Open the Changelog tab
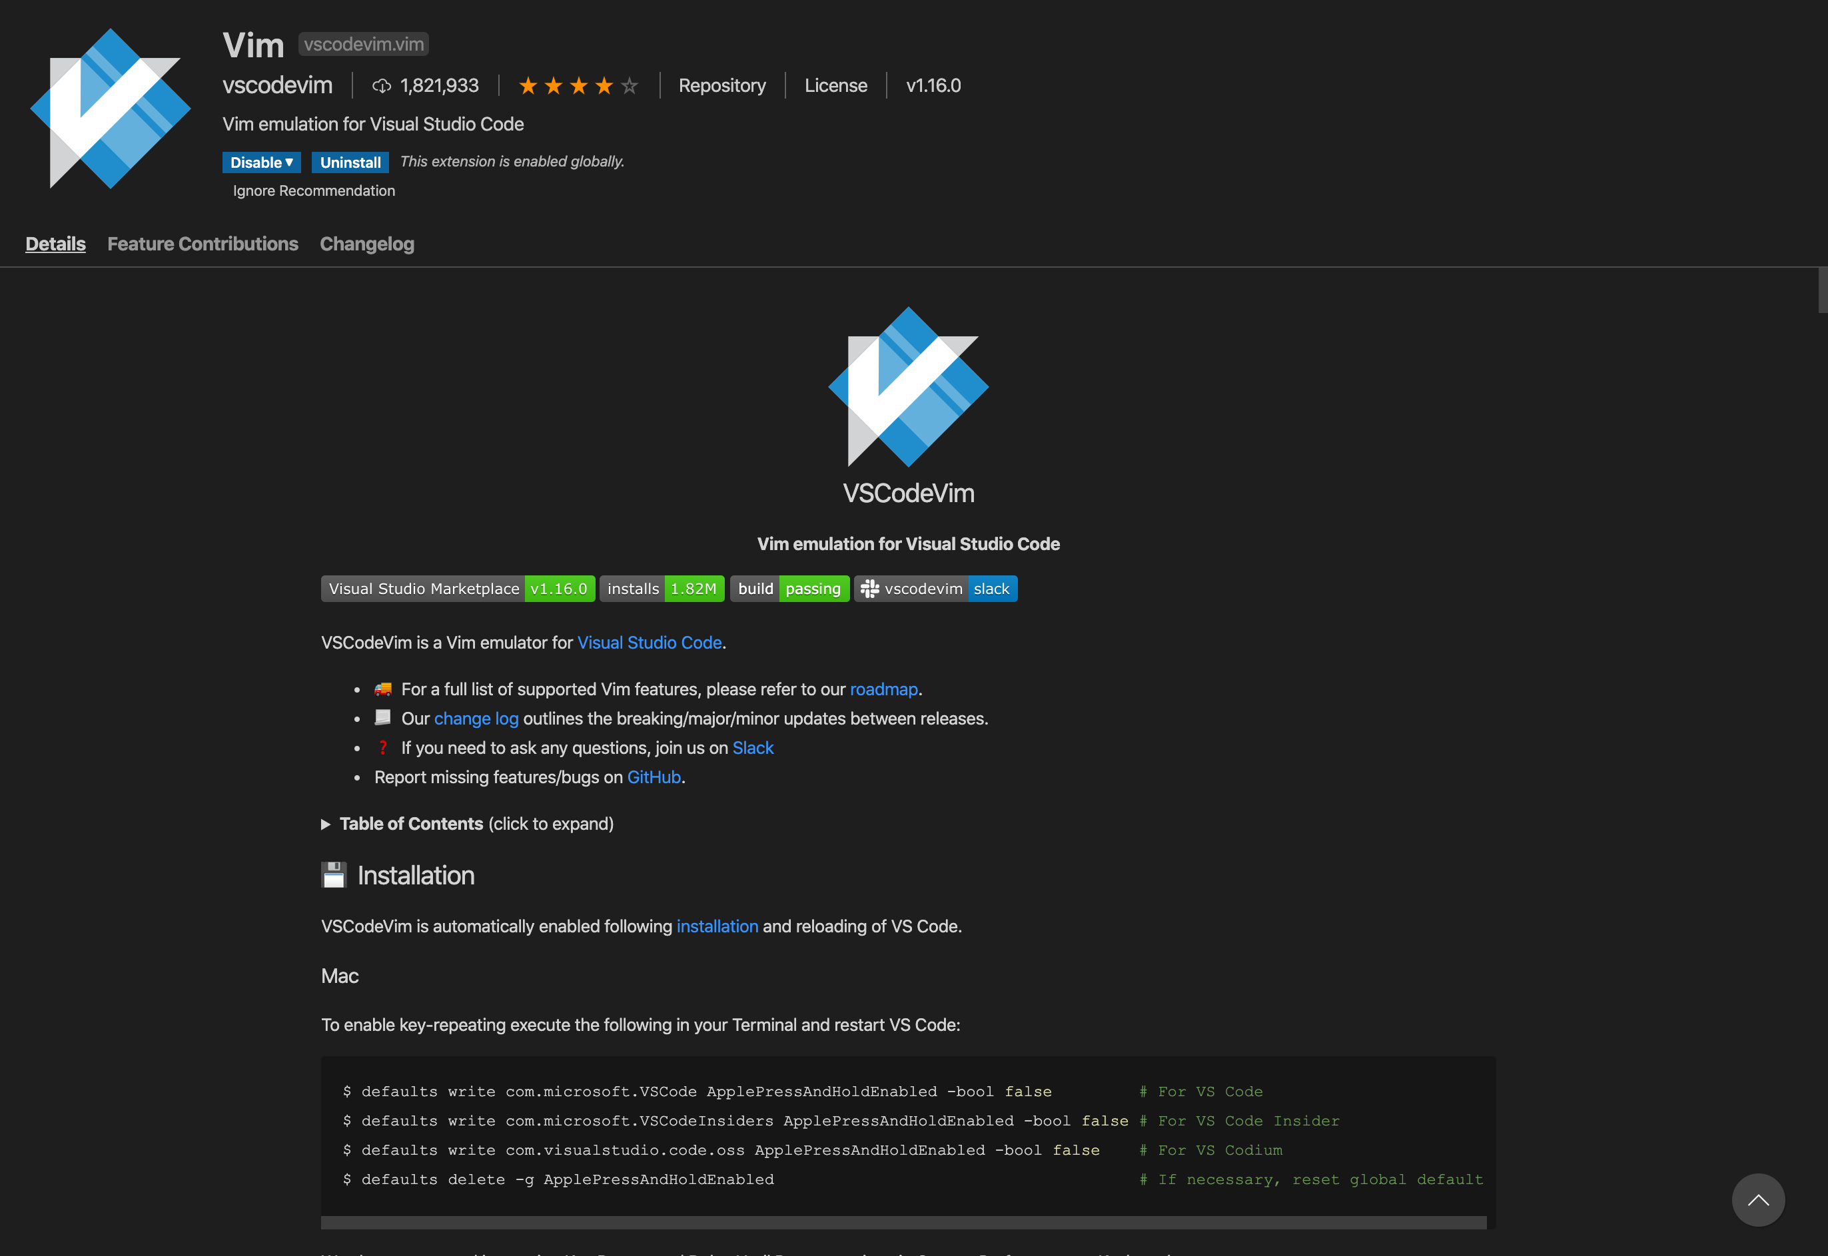This screenshot has width=1828, height=1256. (x=367, y=244)
